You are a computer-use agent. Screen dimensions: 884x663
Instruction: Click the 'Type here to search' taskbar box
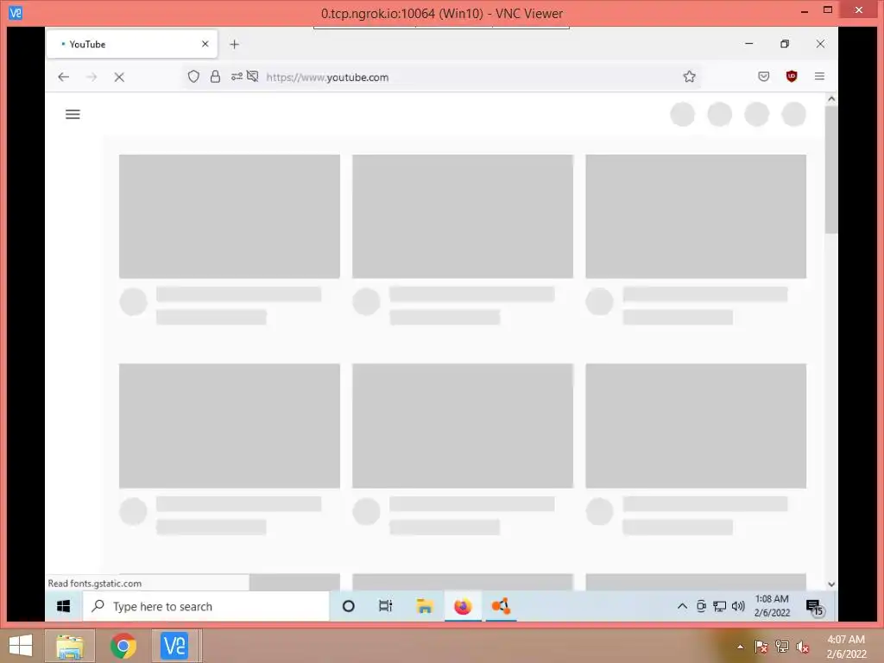[206, 606]
